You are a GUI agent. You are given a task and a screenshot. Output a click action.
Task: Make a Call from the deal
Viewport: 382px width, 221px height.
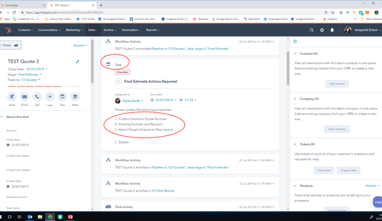(x=37, y=97)
